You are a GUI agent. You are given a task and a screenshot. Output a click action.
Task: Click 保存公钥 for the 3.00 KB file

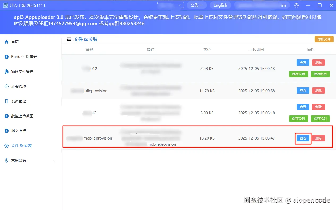(299, 119)
